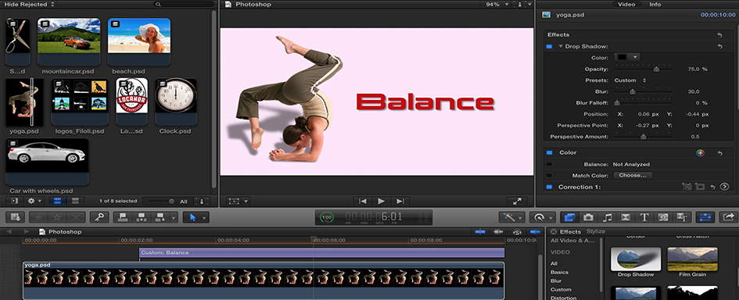This screenshot has width=739, height=300.
Task: Open the Hide Rejected filter popup
Action: [x=29, y=4]
